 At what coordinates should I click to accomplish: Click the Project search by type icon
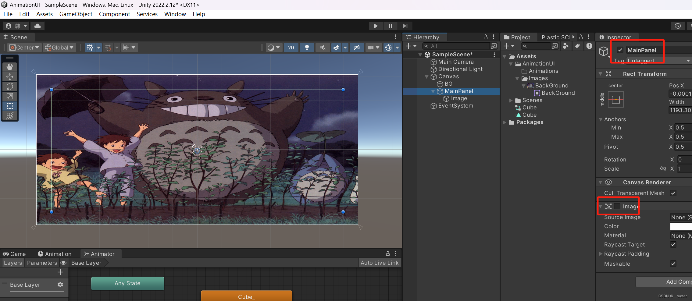pos(565,46)
